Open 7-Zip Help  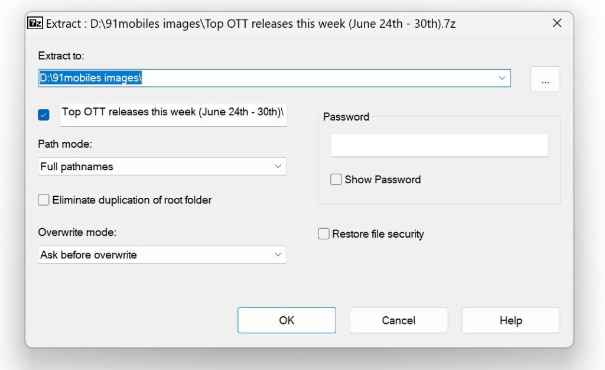[x=510, y=320]
